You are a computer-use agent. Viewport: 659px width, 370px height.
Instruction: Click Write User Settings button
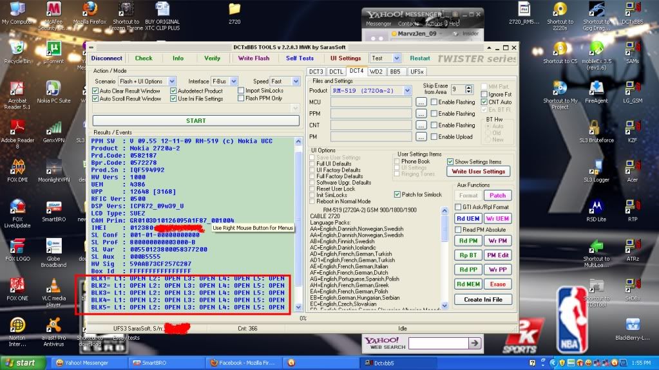coord(478,171)
